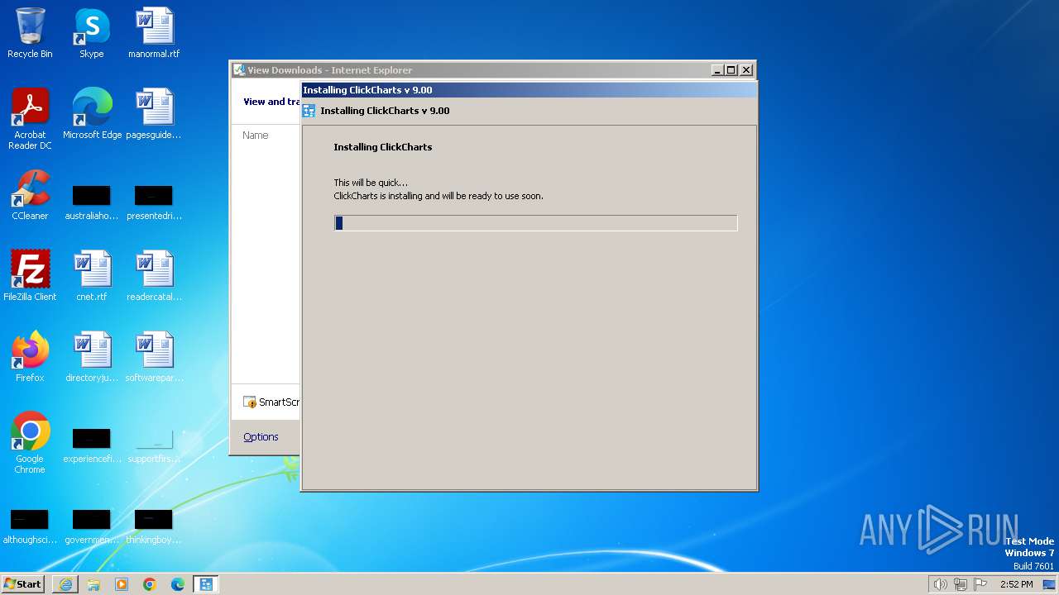Open Chrome from the taskbar
The height and width of the screenshot is (595, 1059).
pos(150,584)
